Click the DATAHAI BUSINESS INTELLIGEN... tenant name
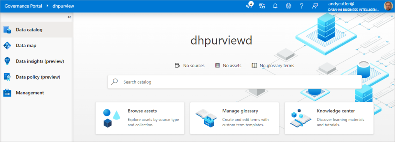This screenshot has width=395, height=142. point(354,10)
